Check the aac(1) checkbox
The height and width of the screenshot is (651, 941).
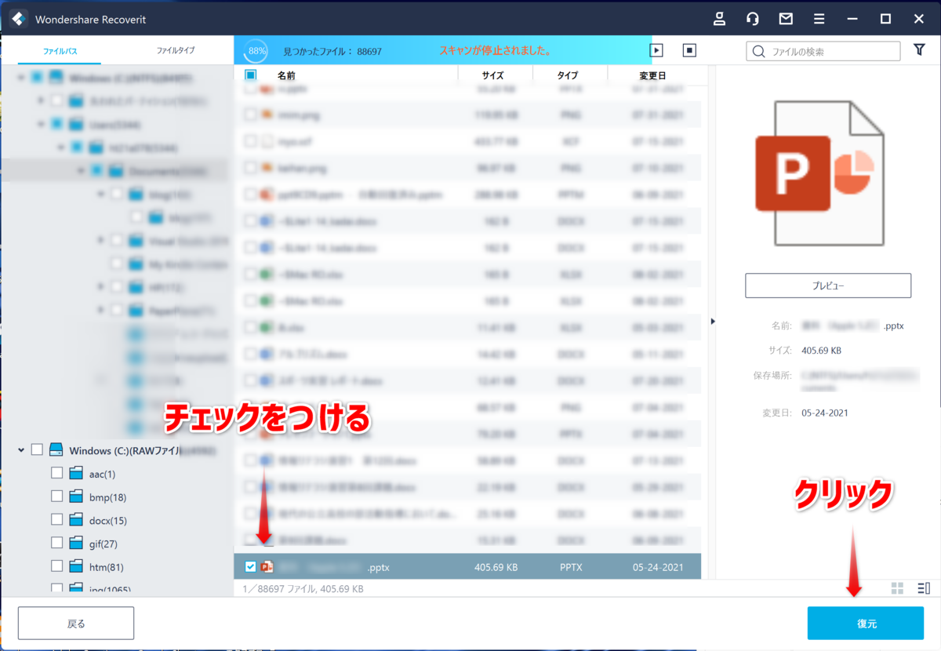[x=56, y=474]
